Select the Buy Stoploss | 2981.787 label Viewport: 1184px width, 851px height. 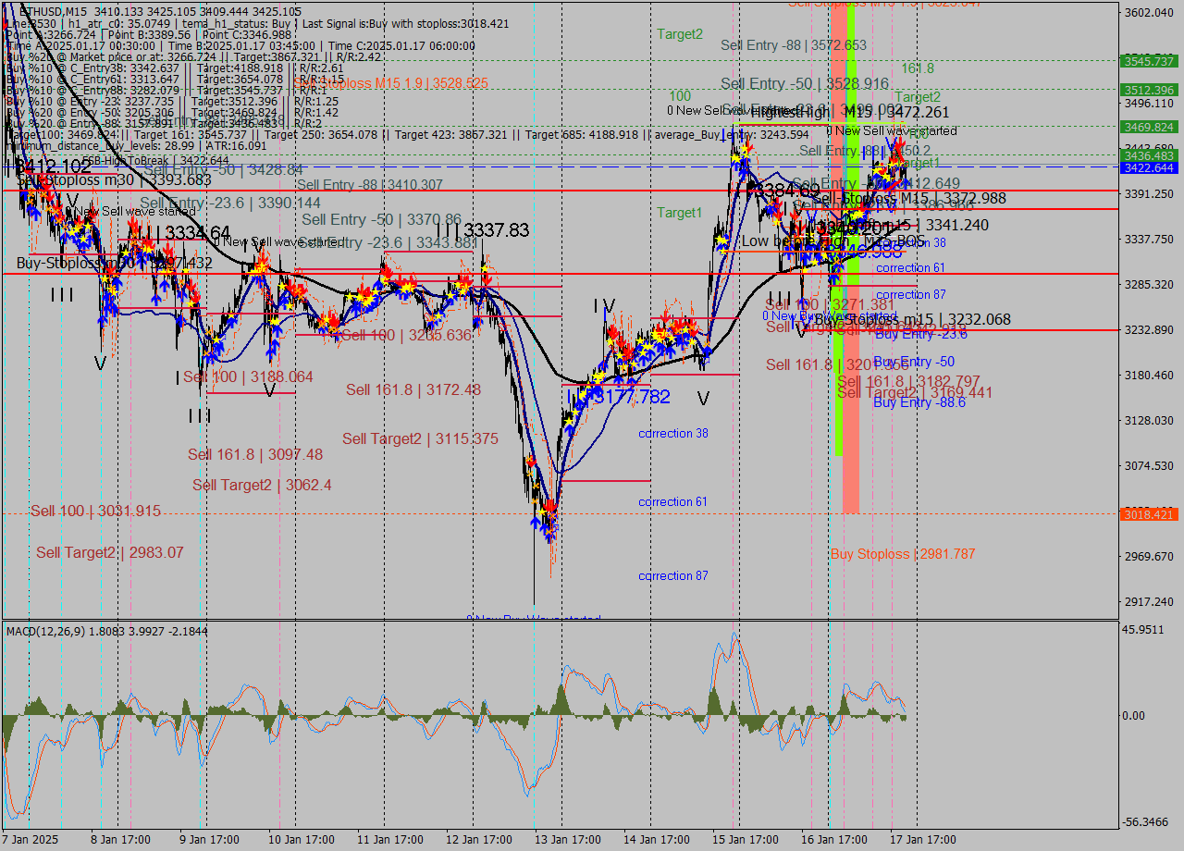pos(903,554)
